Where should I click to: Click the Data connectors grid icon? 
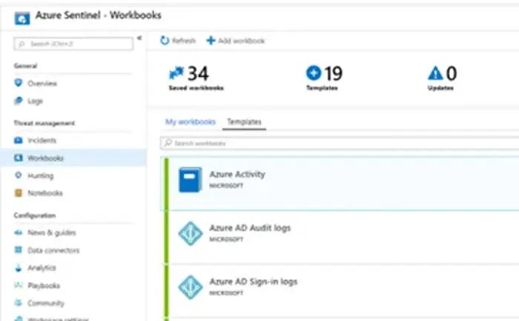coord(19,250)
